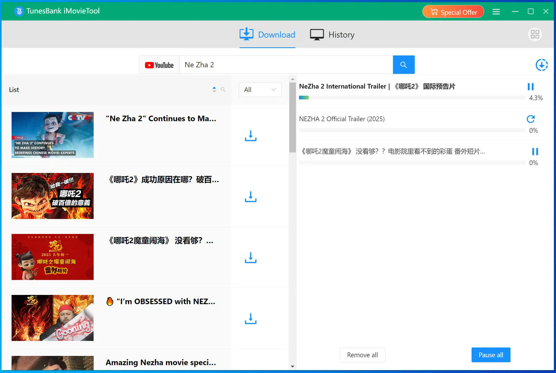Select the "Ne Zha 2" Continues to Ma... title

[x=161, y=119]
